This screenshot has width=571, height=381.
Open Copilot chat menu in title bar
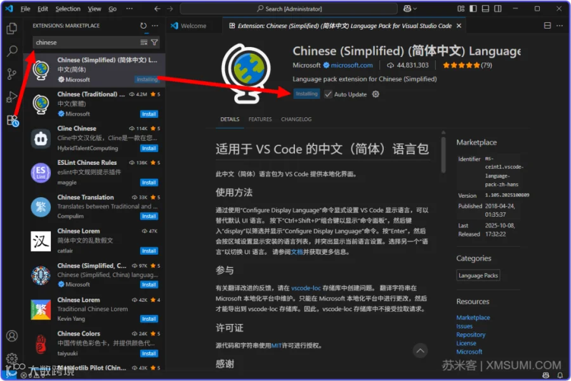(410, 9)
